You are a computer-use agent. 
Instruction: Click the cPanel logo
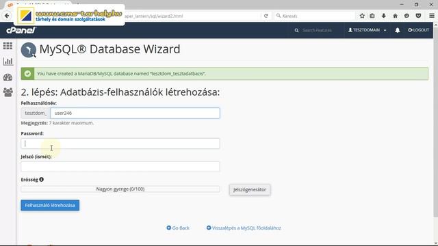click(x=21, y=30)
